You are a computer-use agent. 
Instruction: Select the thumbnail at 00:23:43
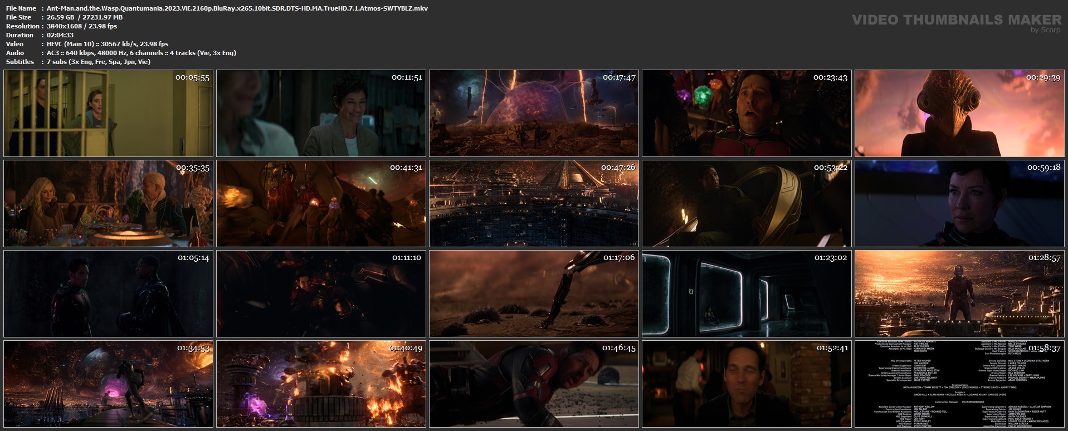click(x=747, y=114)
